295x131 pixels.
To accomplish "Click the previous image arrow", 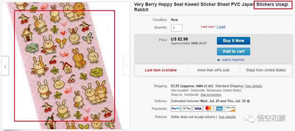I will 5,66.
